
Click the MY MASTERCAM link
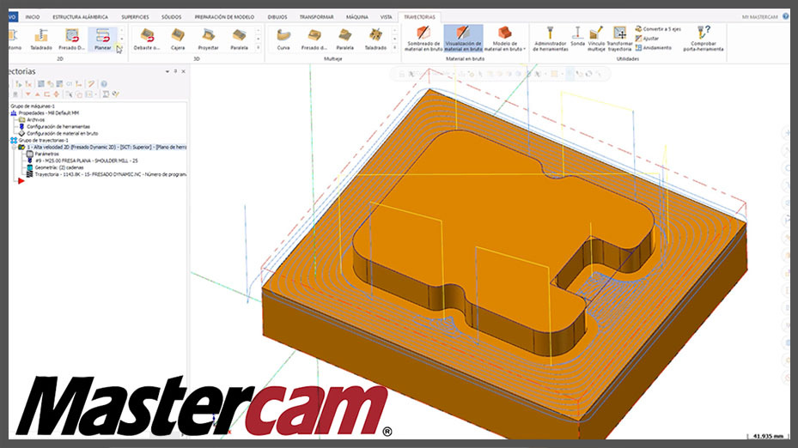click(760, 17)
